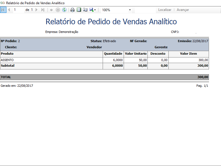Click the window title bar icon
Viewport: 221px width, 166px height.
pyautogui.click(x=3, y=3)
